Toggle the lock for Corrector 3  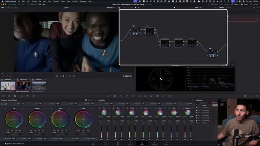point(198,113)
